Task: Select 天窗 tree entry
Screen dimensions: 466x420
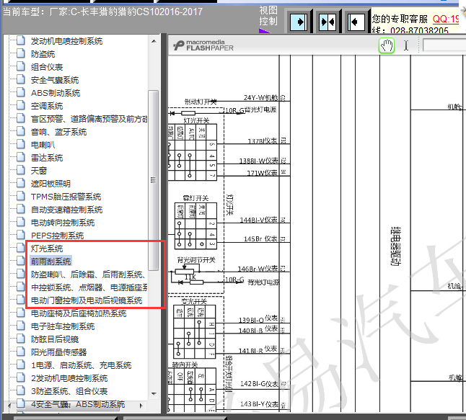Action: pyautogui.click(x=39, y=171)
